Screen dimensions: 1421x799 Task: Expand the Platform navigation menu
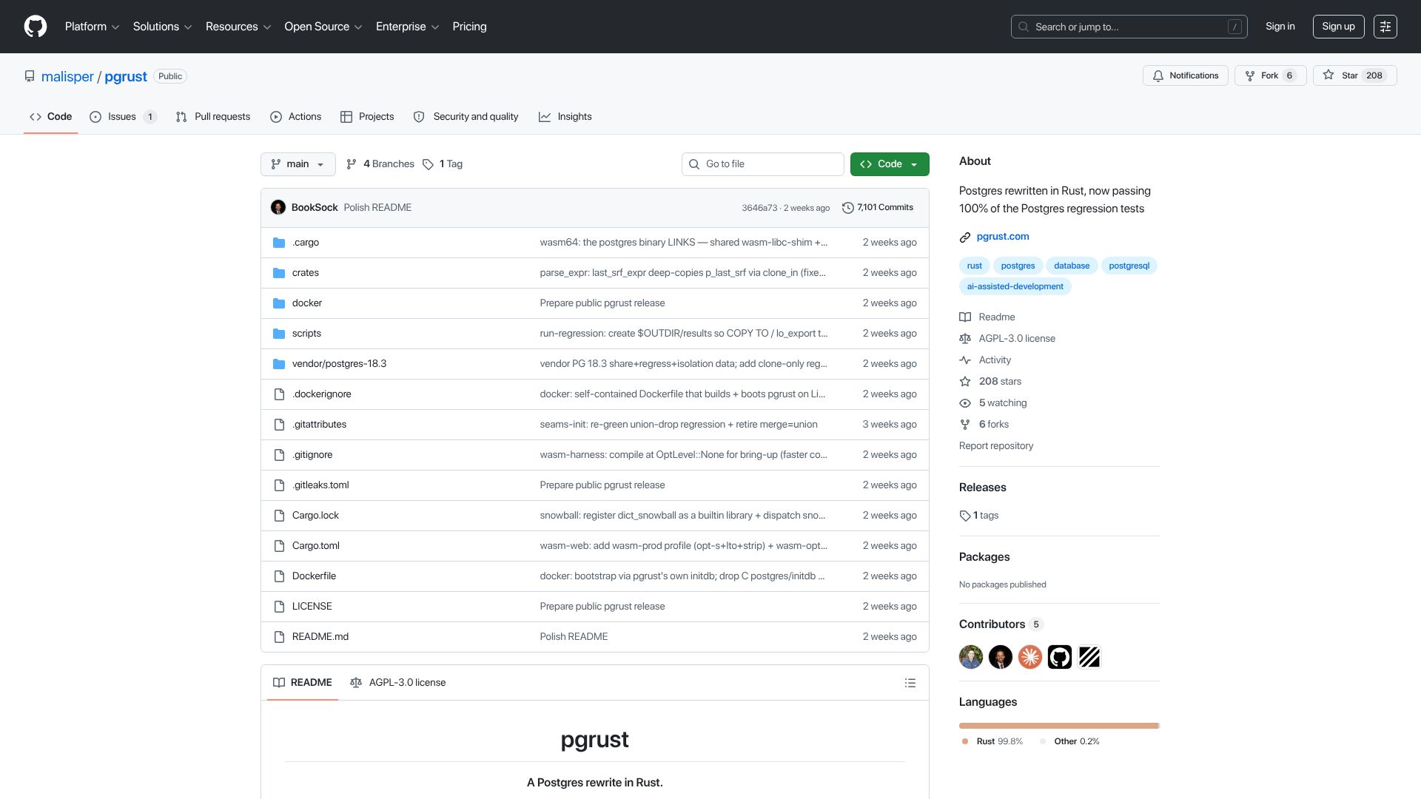tap(92, 27)
